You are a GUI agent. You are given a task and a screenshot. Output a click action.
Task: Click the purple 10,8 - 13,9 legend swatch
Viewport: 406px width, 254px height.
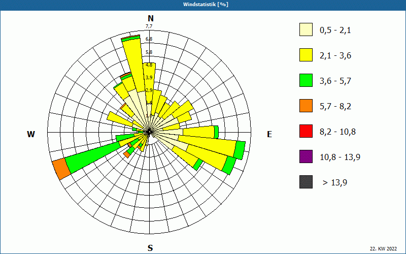click(306, 156)
